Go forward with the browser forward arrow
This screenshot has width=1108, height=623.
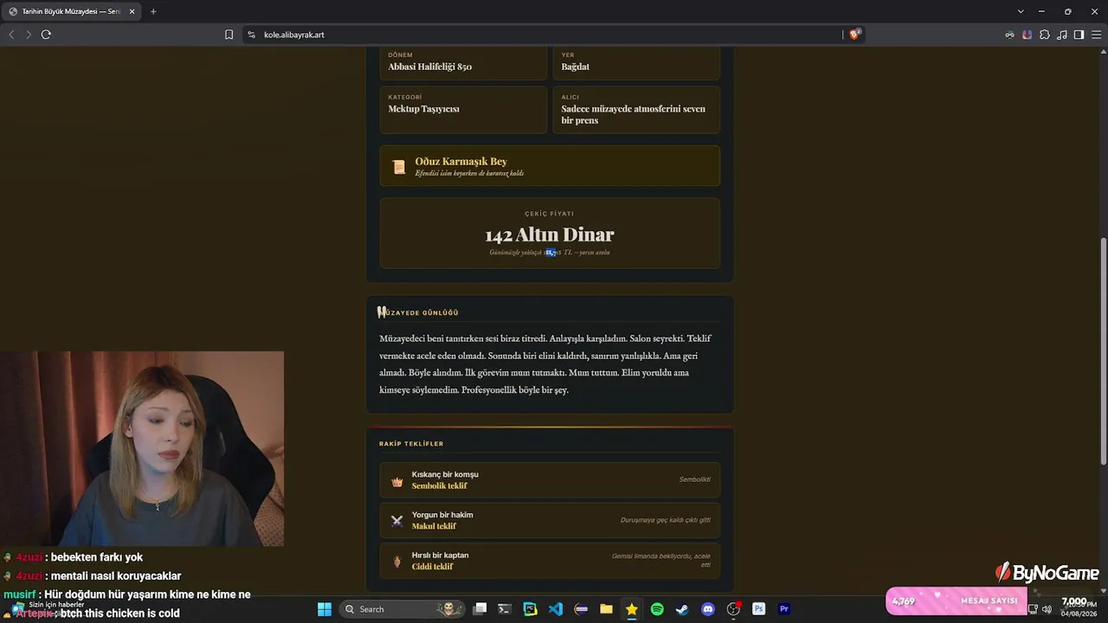pyautogui.click(x=29, y=35)
